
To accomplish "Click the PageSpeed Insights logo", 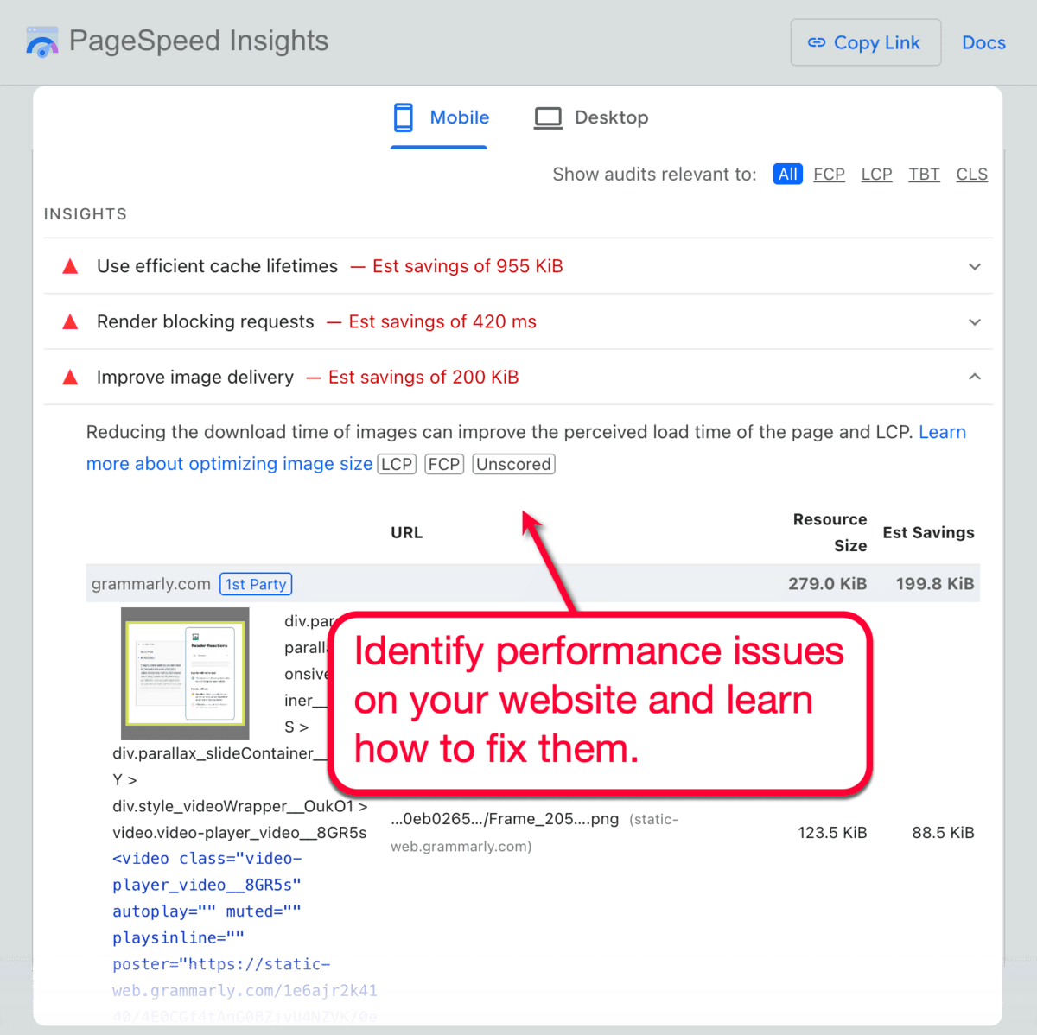I will 41,40.
